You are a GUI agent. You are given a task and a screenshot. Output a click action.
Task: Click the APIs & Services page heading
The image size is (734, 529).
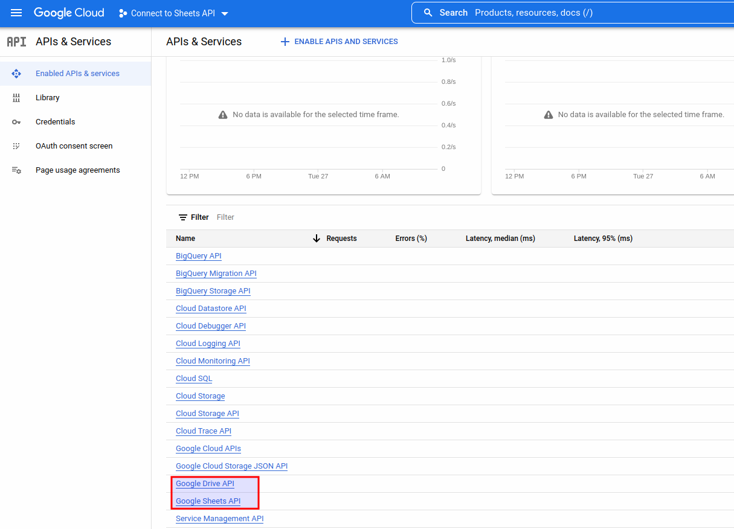pos(204,42)
